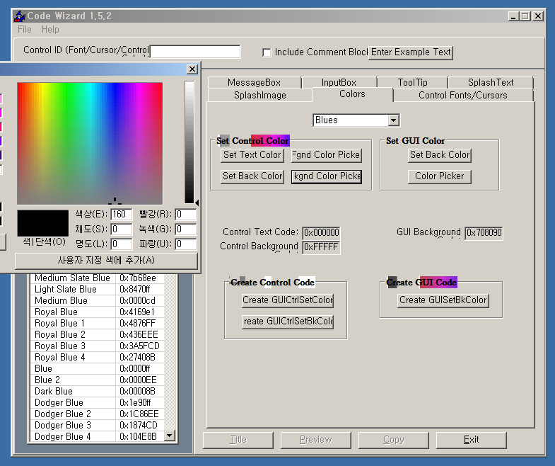Open the File menu
The height and width of the screenshot is (466, 555).
(25, 30)
